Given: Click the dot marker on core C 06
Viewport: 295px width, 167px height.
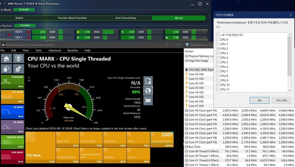Looking at the screenshot, I should pos(78,38).
